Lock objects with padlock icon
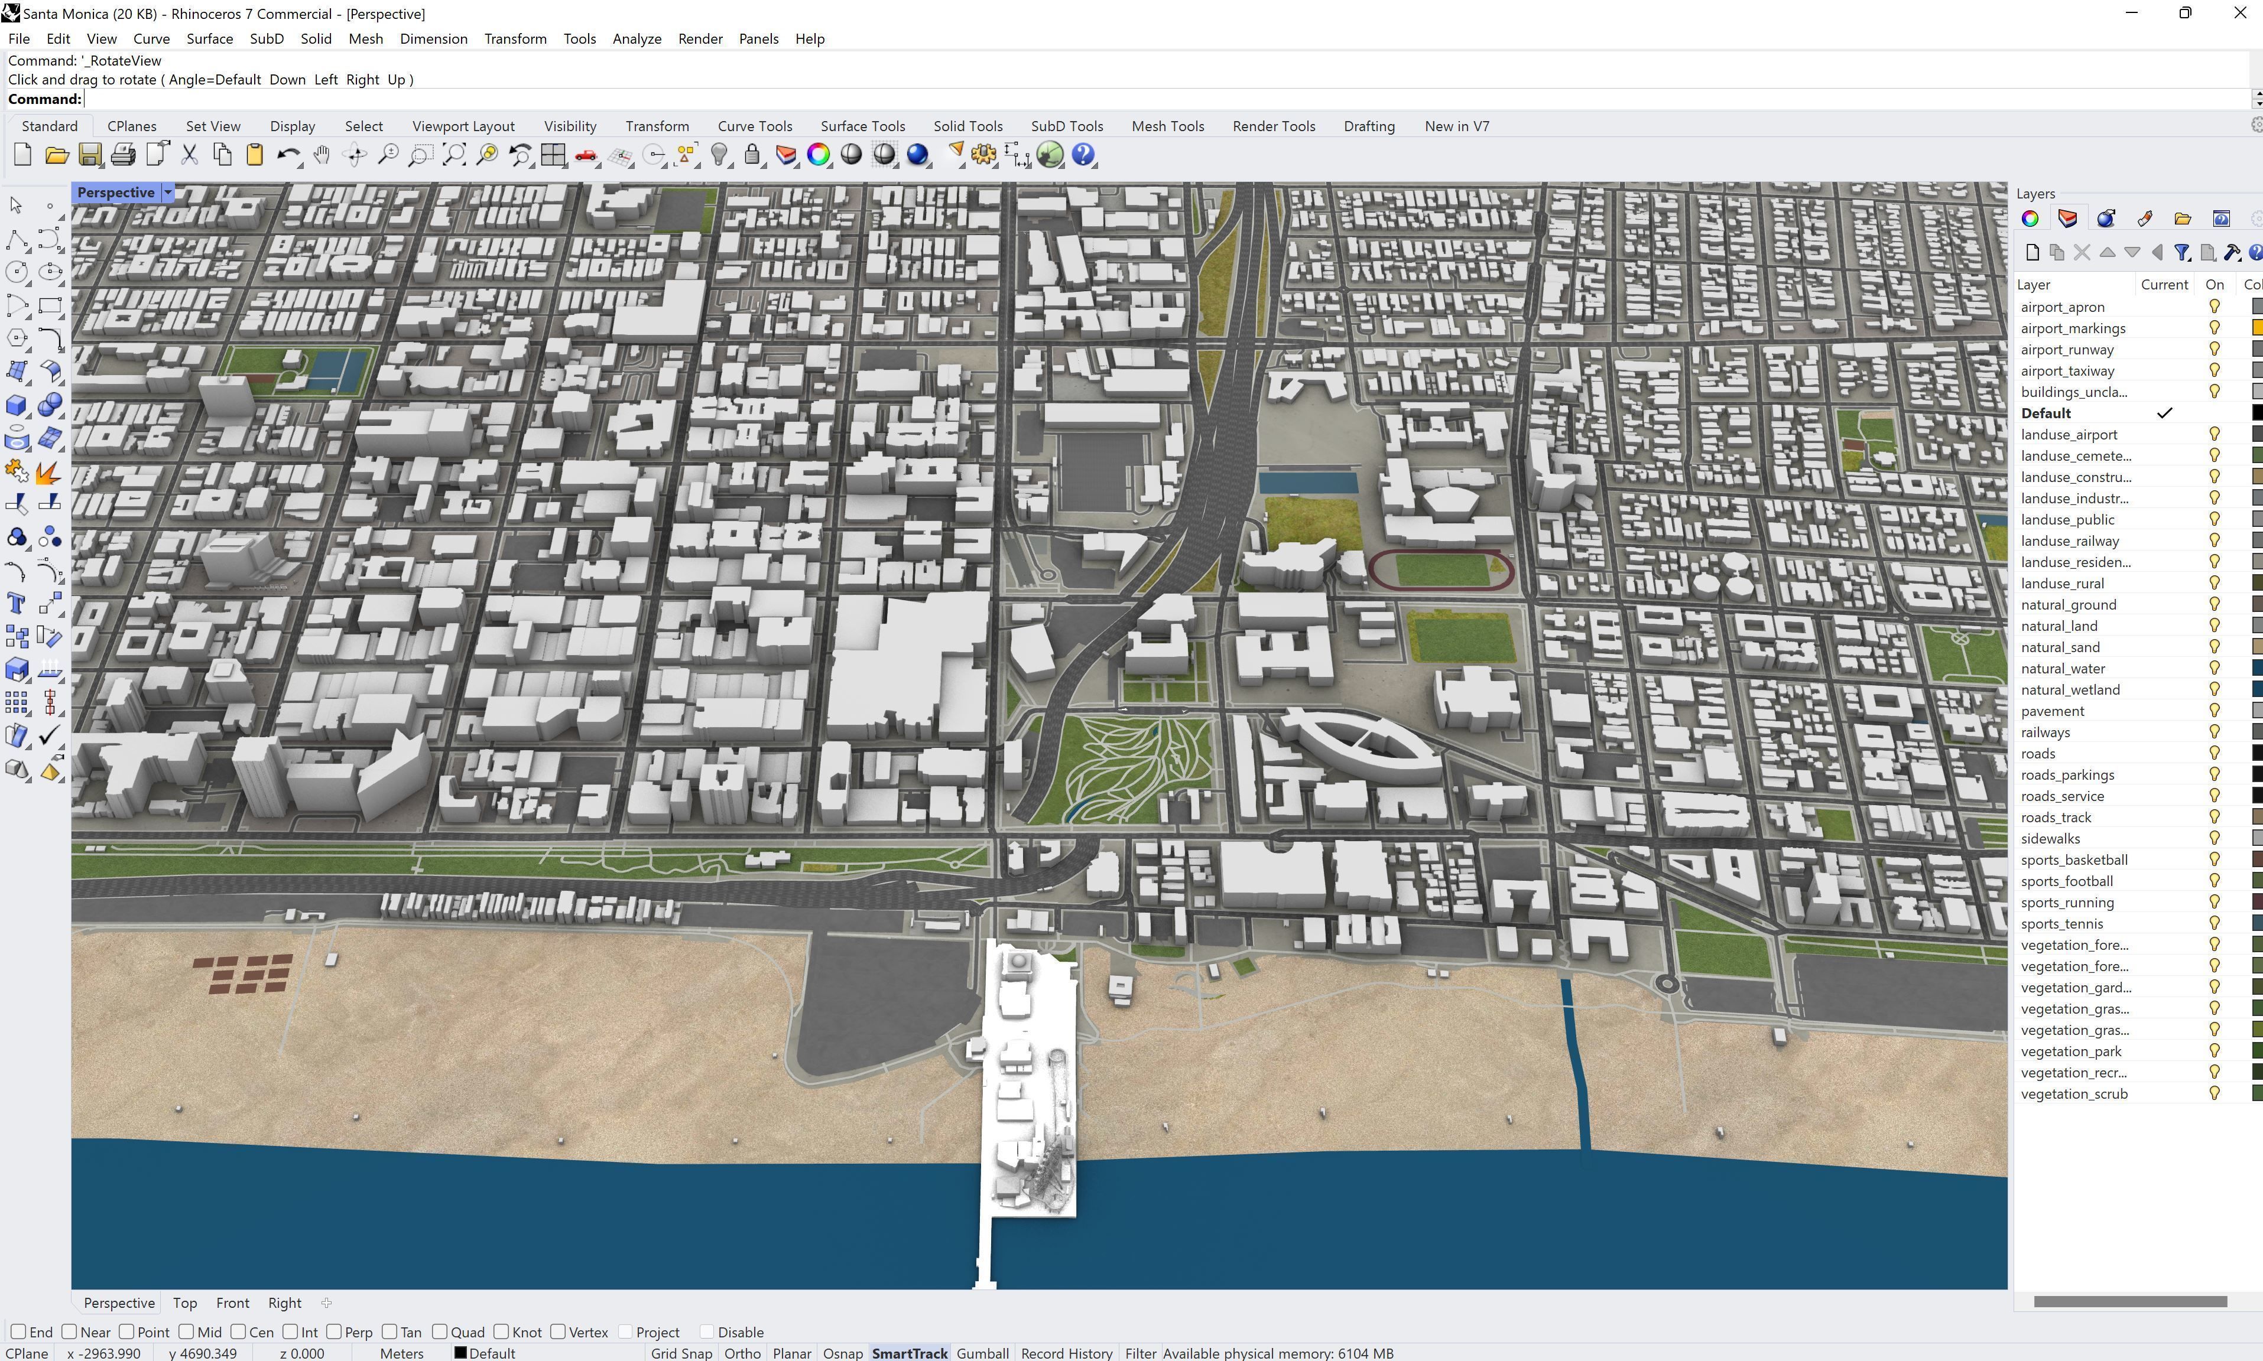Viewport: 2263px width, 1361px height. 752,155
